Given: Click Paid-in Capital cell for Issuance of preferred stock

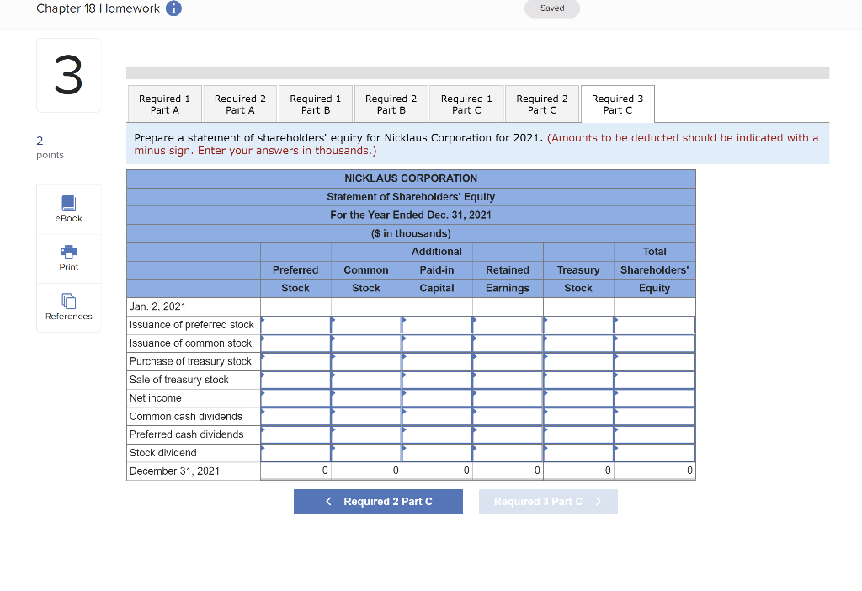Looking at the screenshot, I should click(x=437, y=325).
